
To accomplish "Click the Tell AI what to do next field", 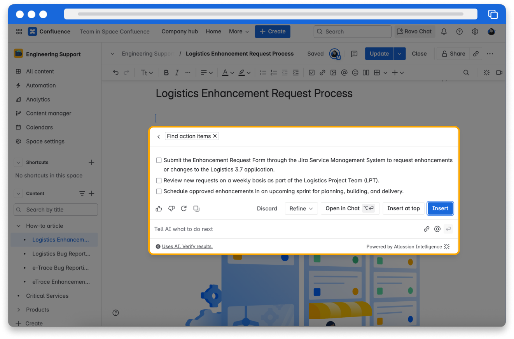I will point(286,229).
